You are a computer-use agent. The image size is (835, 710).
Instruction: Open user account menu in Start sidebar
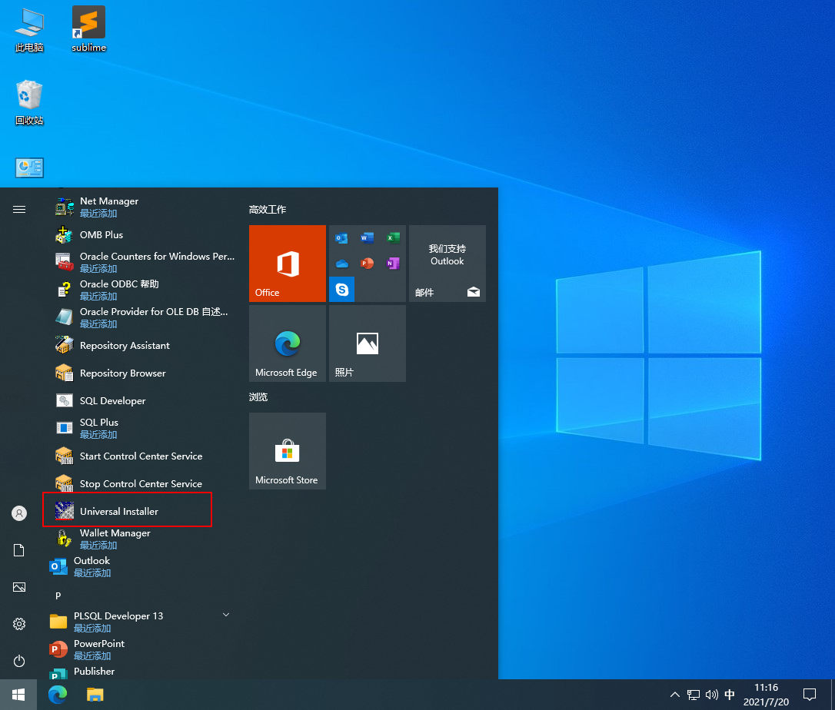(19, 513)
